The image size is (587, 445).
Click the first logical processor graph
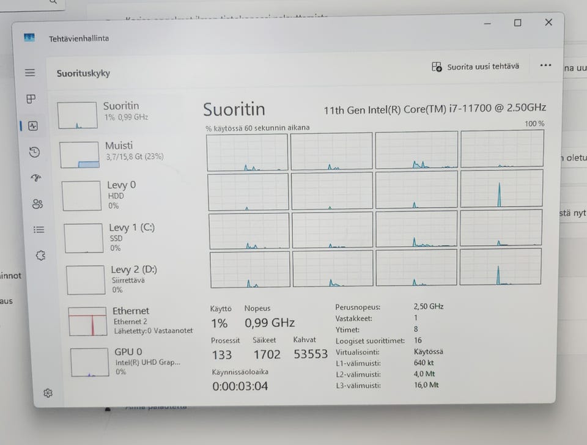[247, 152]
